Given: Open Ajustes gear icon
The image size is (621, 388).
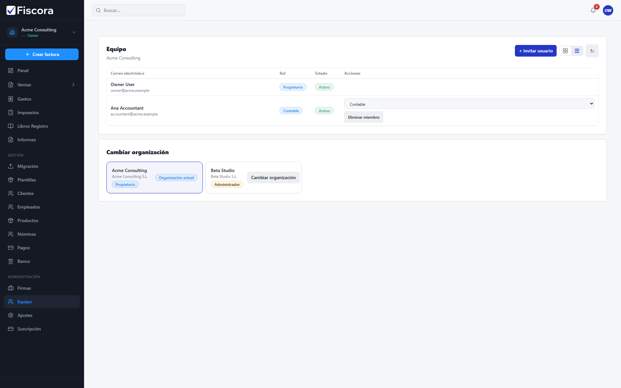Looking at the screenshot, I should [11, 315].
